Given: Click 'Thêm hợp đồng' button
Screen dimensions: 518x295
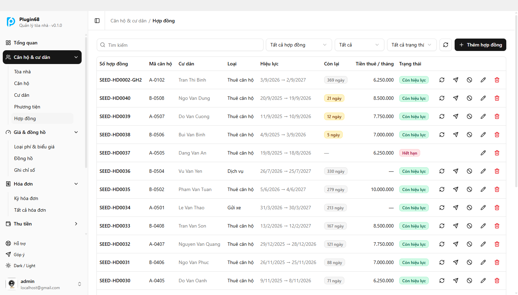Looking at the screenshot, I should (480, 45).
